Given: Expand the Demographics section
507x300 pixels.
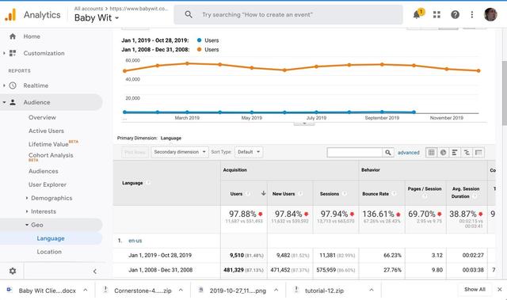Looking at the screenshot, I should click(x=51, y=198).
